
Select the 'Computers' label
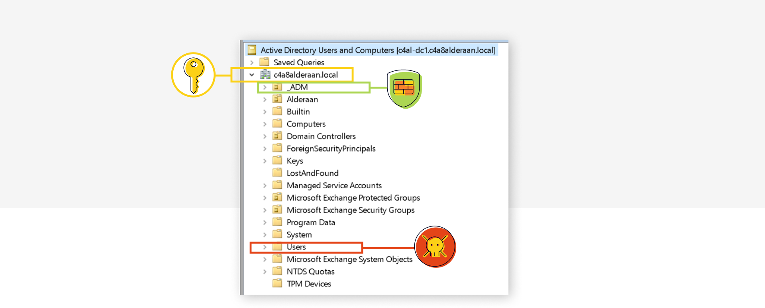[x=306, y=124]
